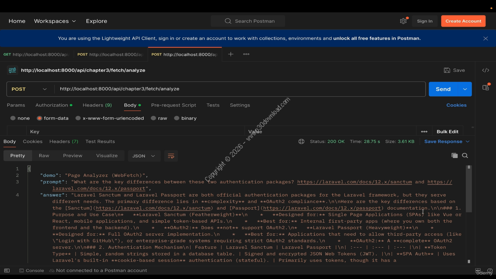Open new tab with plus icon
The width and height of the screenshot is (496, 279).
(231, 54)
